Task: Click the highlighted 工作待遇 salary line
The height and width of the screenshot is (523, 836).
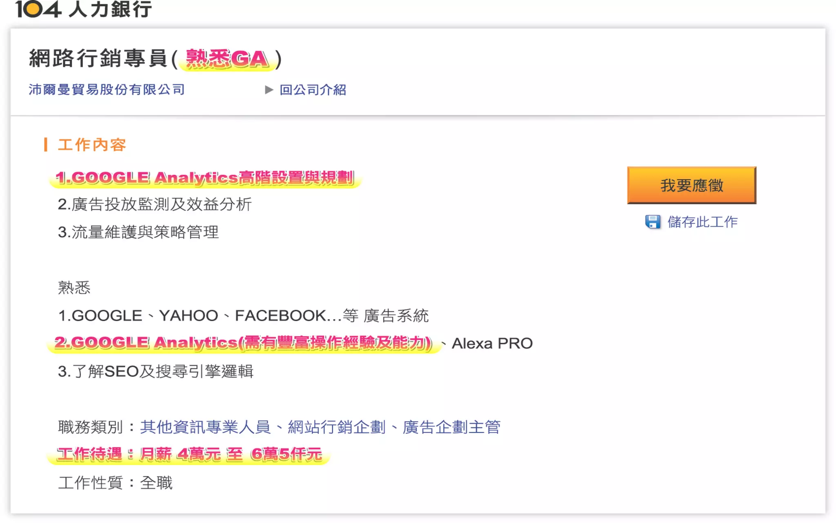Action: [x=189, y=454]
